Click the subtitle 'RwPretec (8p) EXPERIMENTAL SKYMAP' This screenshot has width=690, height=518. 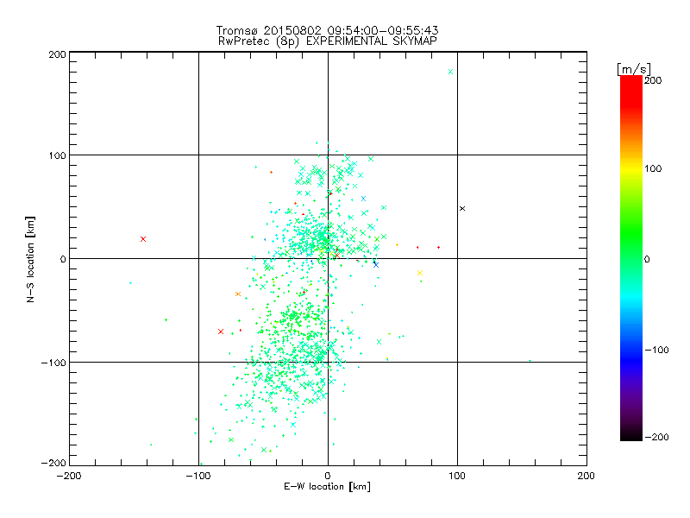point(328,41)
